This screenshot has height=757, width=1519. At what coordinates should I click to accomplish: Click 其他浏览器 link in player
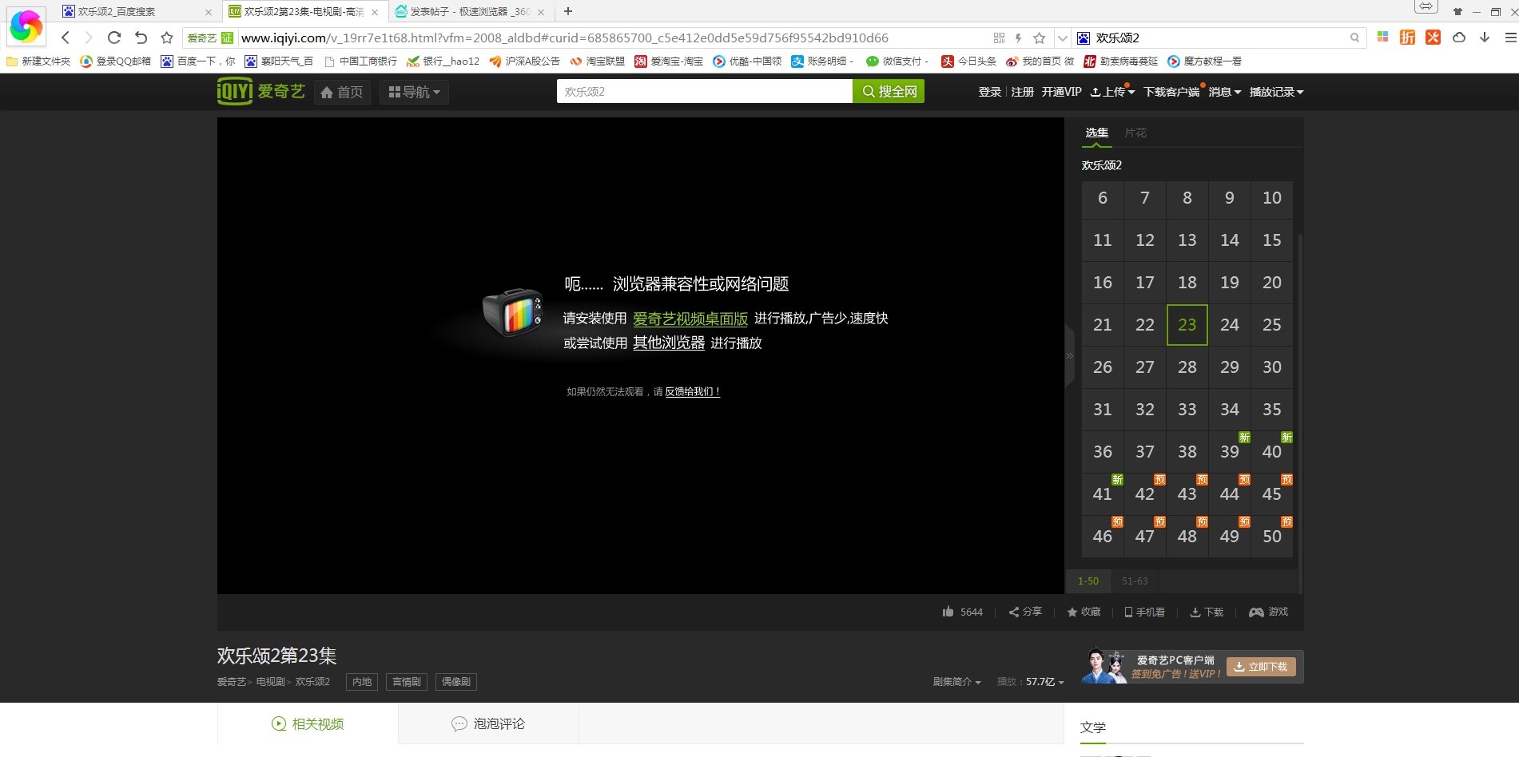669,343
